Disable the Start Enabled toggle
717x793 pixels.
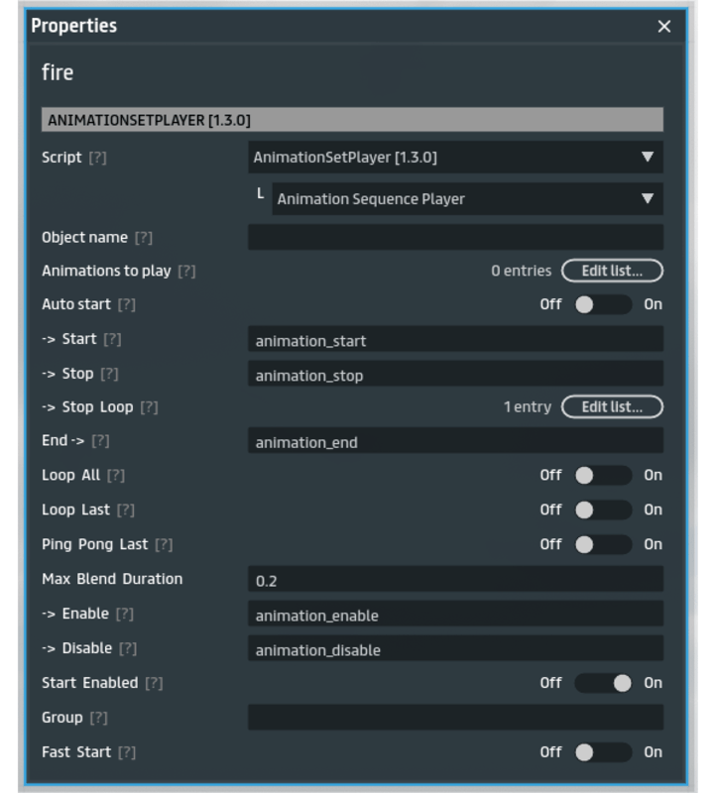click(x=602, y=683)
